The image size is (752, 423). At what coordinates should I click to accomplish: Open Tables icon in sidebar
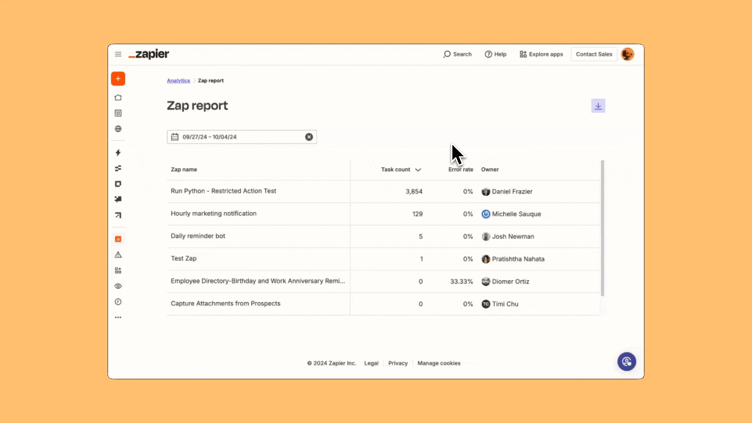(x=118, y=168)
